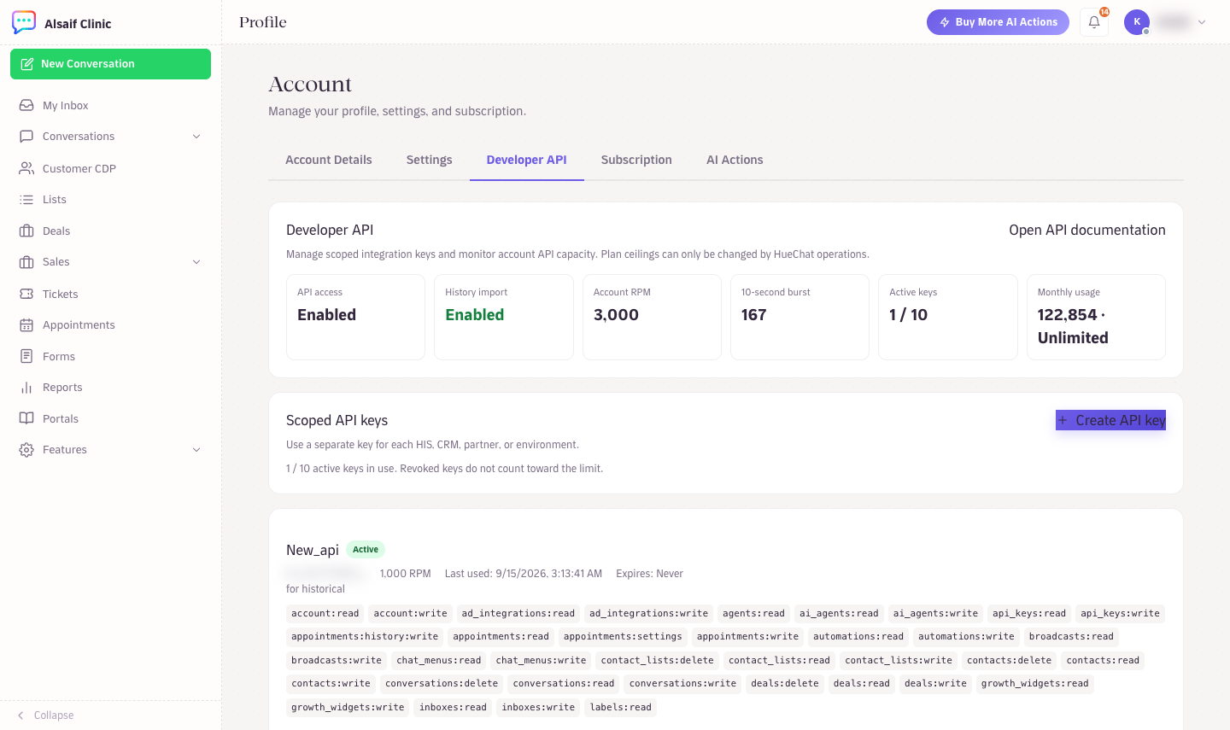Open Customer CDP page
The width and height of the screenshot is (1230, 730).
110,168
